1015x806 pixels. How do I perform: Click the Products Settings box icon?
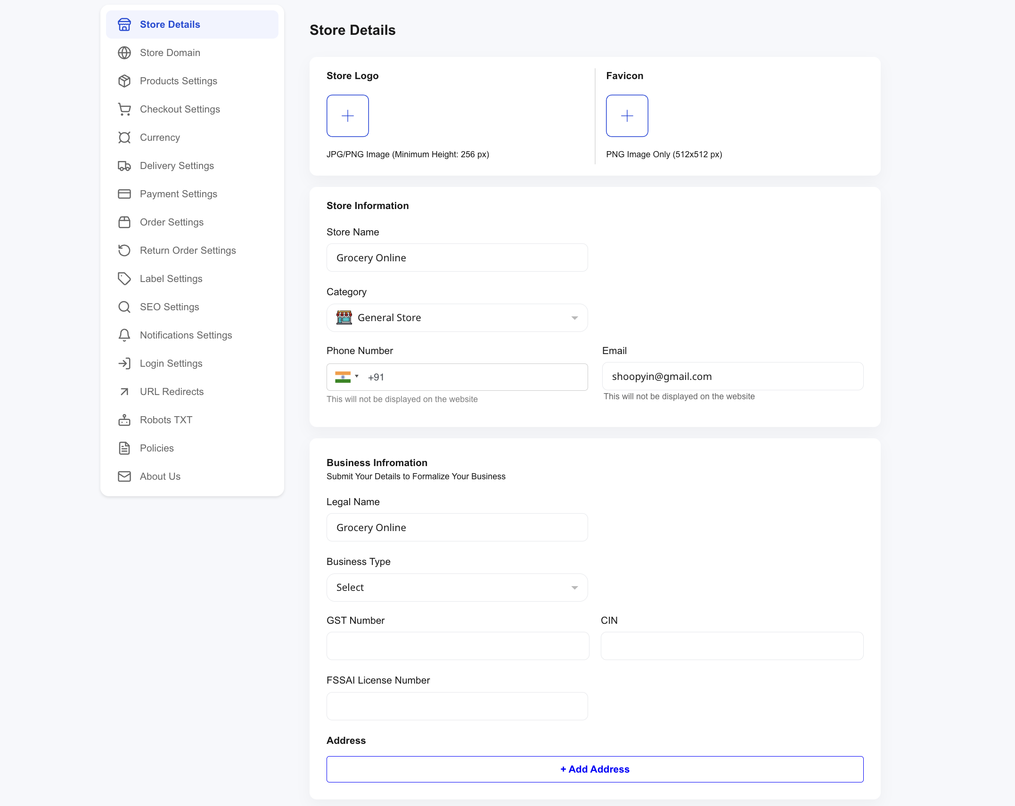[x=124, y=81]
